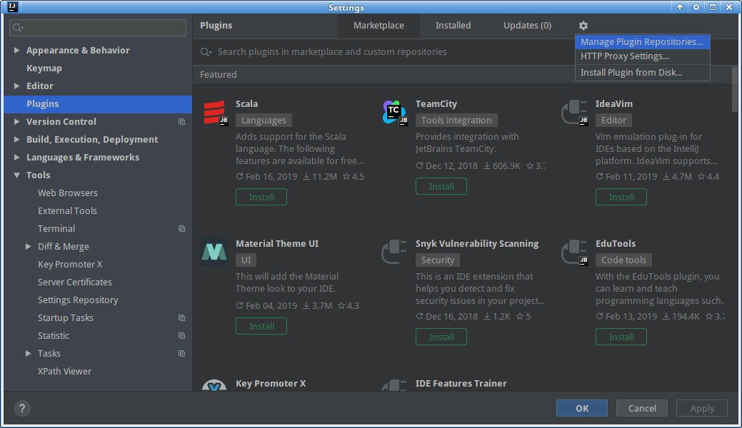The image size is (742, 428).
Task: Open the Key Promoter X settings
Action: [x=70, y=265]
